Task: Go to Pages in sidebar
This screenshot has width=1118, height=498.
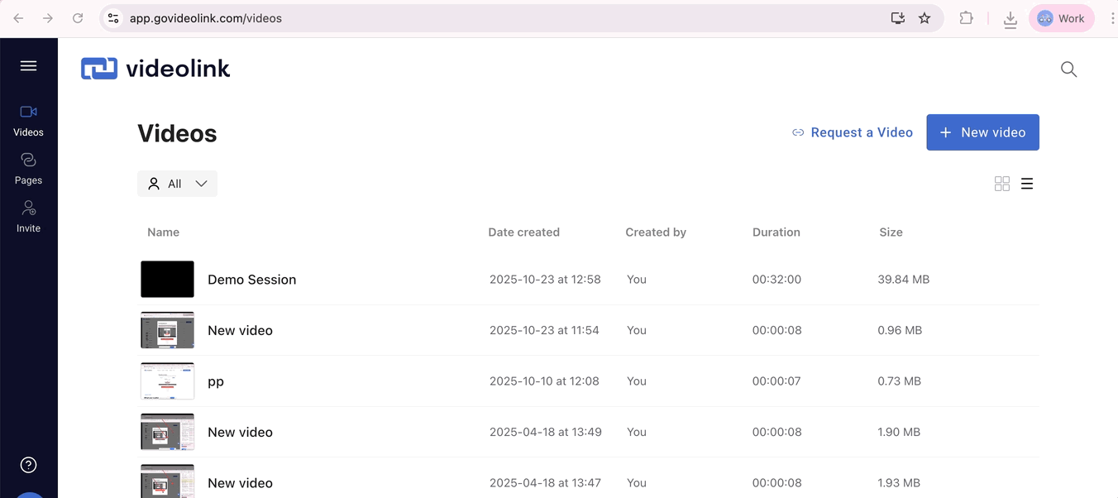Action: tap(28, 168)
